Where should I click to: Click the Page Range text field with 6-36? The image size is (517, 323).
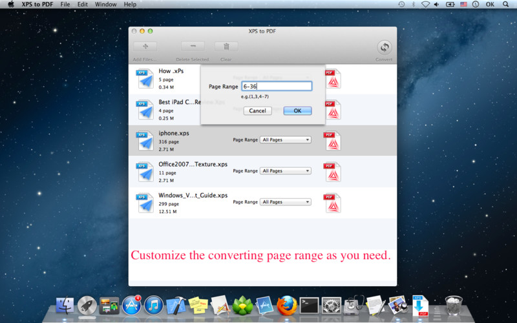click(277, 87)
